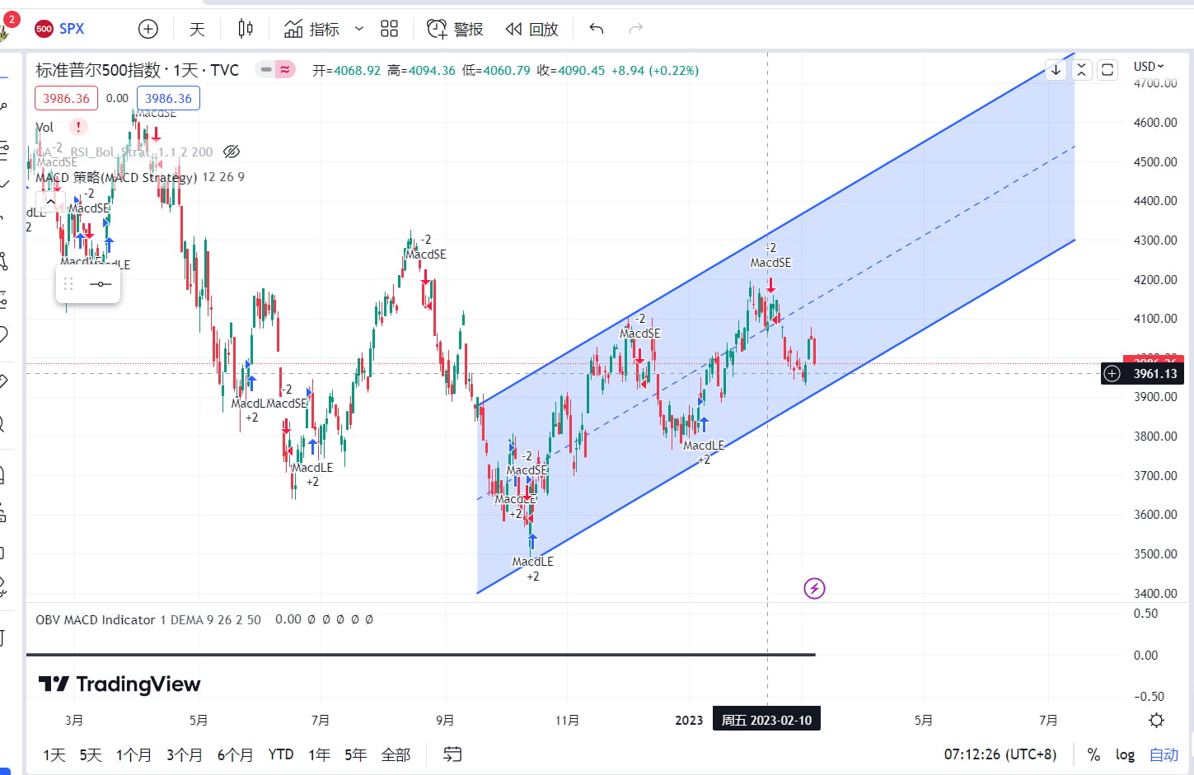Toggle 自动 auto scaling mode
Screen dimensions: 1194x775
click(1164, 754)
